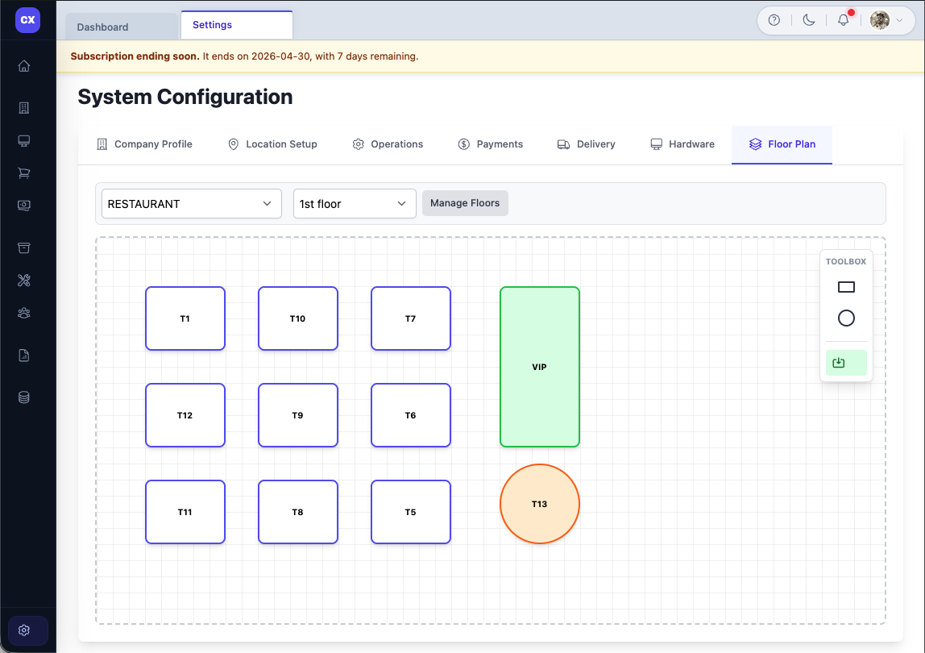Screen dimensions: 925x653
Task: Select the Floor Plan tab
Action: [x=782, y=144]
